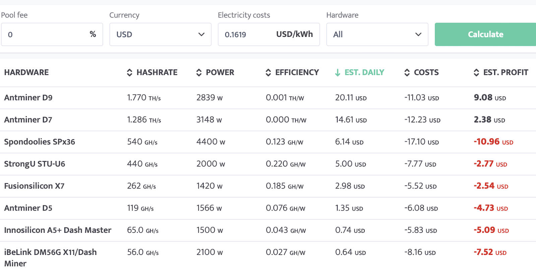
Task: Click the 0.123 GH/W efficiency value
Action: 284,142
